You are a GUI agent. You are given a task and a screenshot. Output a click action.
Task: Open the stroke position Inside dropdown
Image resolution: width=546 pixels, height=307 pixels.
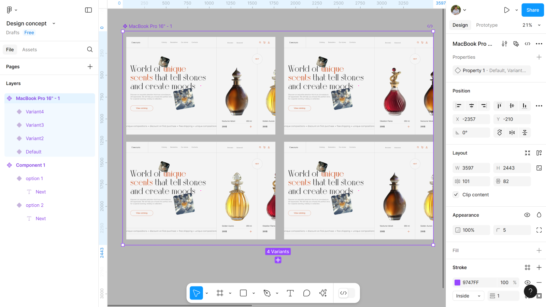coord(468,296)
